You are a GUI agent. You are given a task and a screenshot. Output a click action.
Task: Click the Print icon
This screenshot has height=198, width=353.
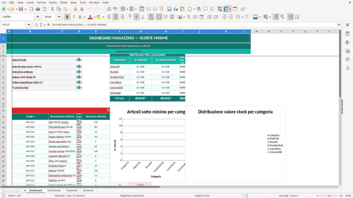(38, 9)
